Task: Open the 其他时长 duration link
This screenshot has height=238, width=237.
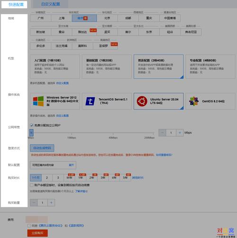Action: point(138,178)
